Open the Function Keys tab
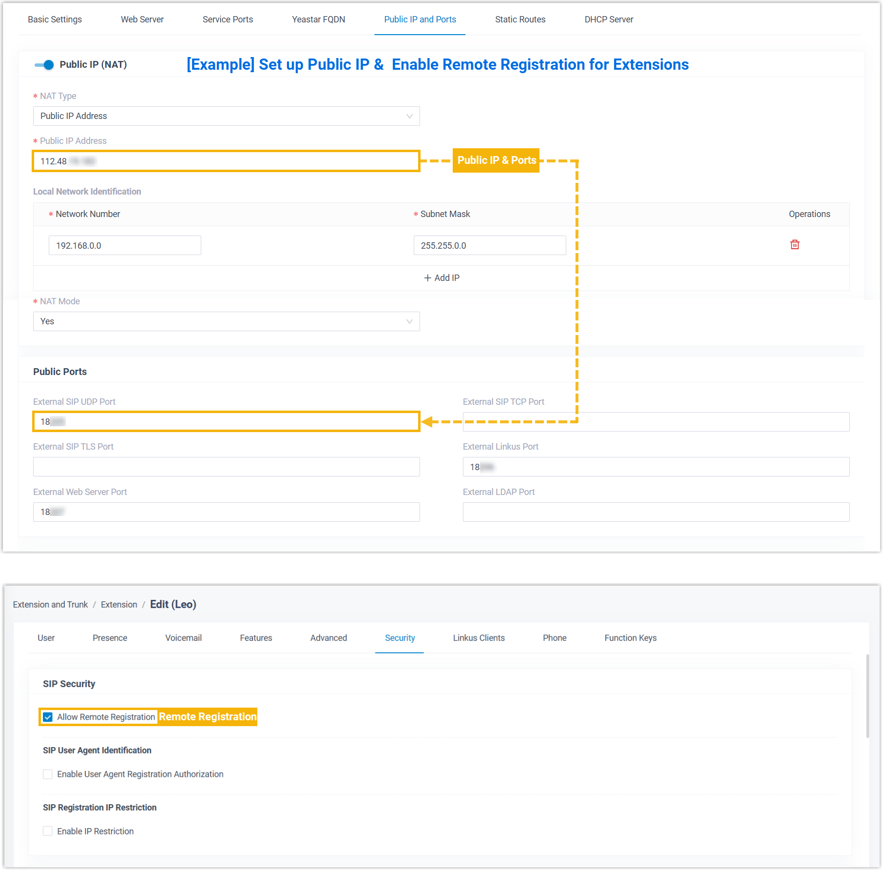The image size is (883, 870). pyautogui.click(x=630, y=638)
